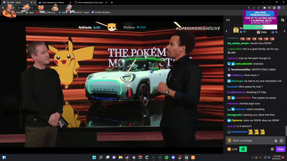
Task: Collapse the chat panel with arrow icon
Action: pyautogui.click(x=228, y=20)
